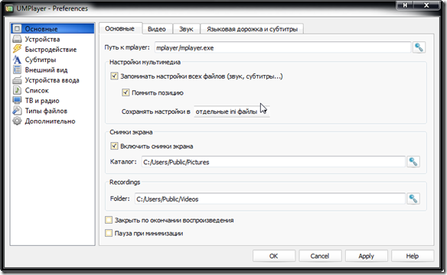The width and height of the screenshot is (447, 275).
Task: Select Внешний вид in the sidebar
Action: pyautogui.click(x=53, y=70)
